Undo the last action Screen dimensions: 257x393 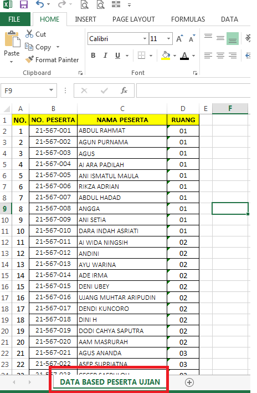coord(40,4)
